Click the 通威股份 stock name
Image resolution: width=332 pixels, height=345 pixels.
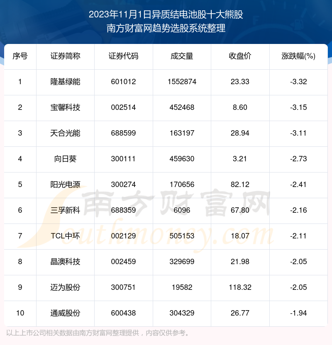(x=65, y=313)
